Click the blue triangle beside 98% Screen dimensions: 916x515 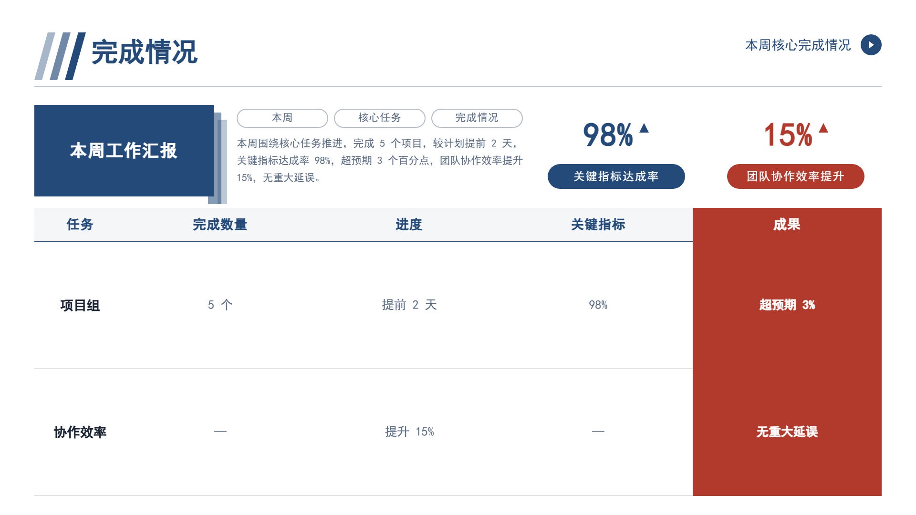(x=644, y=128)
